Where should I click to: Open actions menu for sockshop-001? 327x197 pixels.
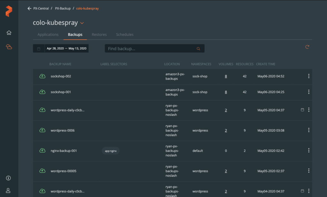point(309,92)
